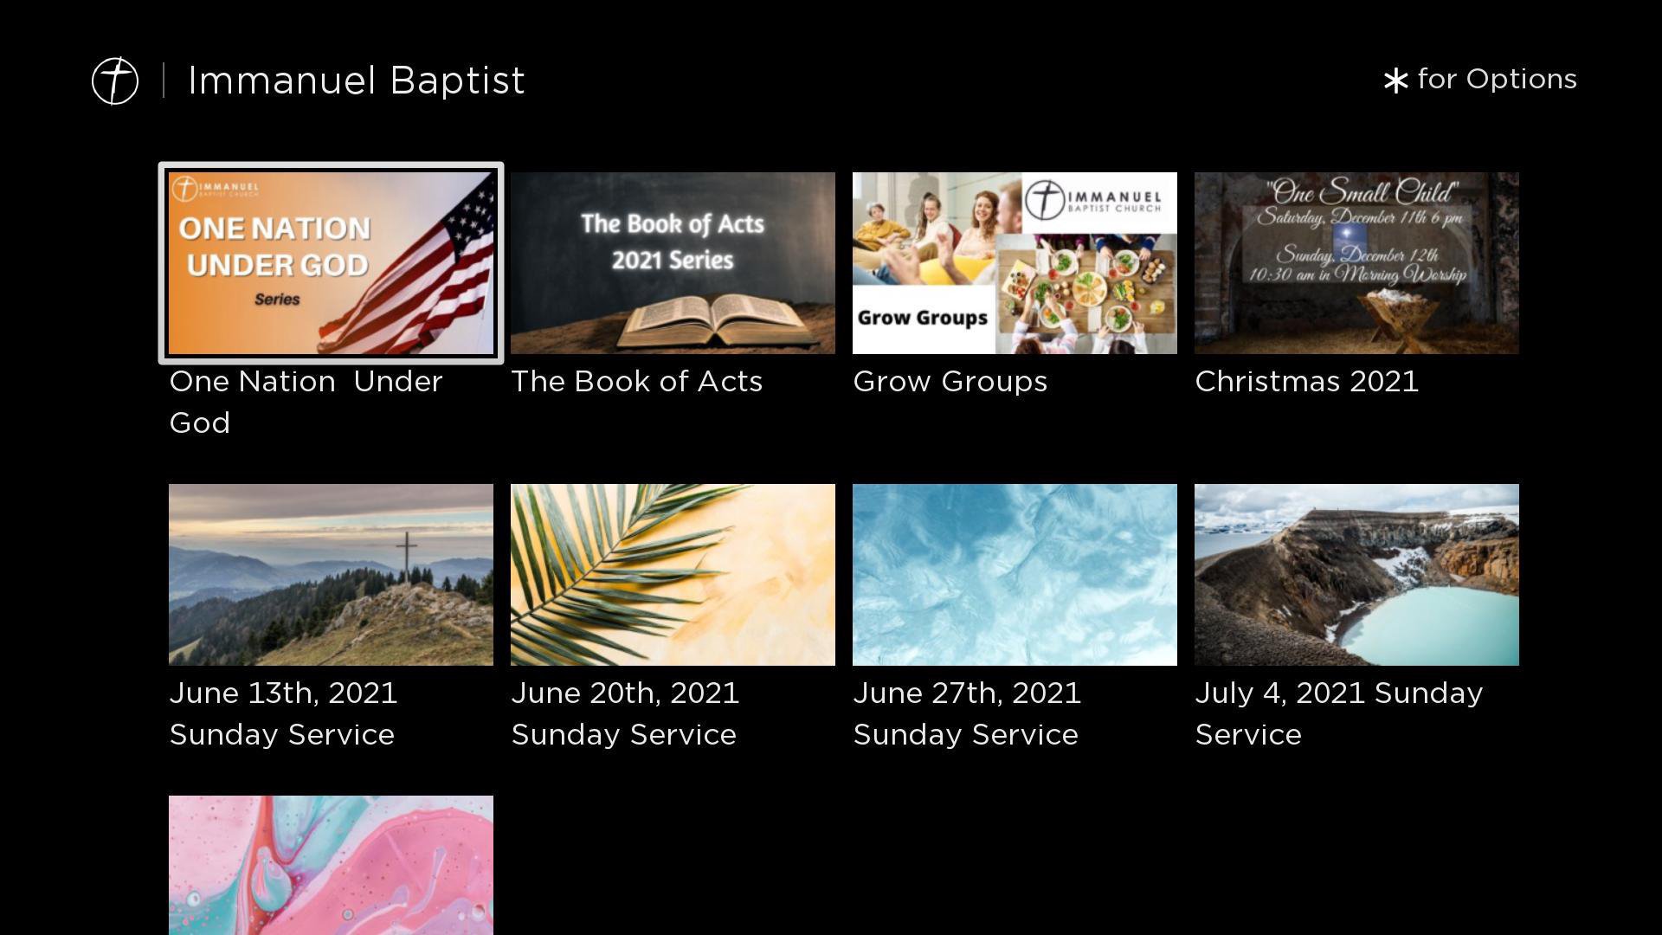
Task: Select The Book of Acts series thumbnail
Action: click(673, 263)
